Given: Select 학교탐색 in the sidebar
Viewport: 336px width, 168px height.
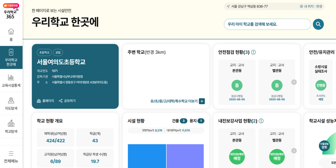Looking at the screenshot, I should coord(11,126).
